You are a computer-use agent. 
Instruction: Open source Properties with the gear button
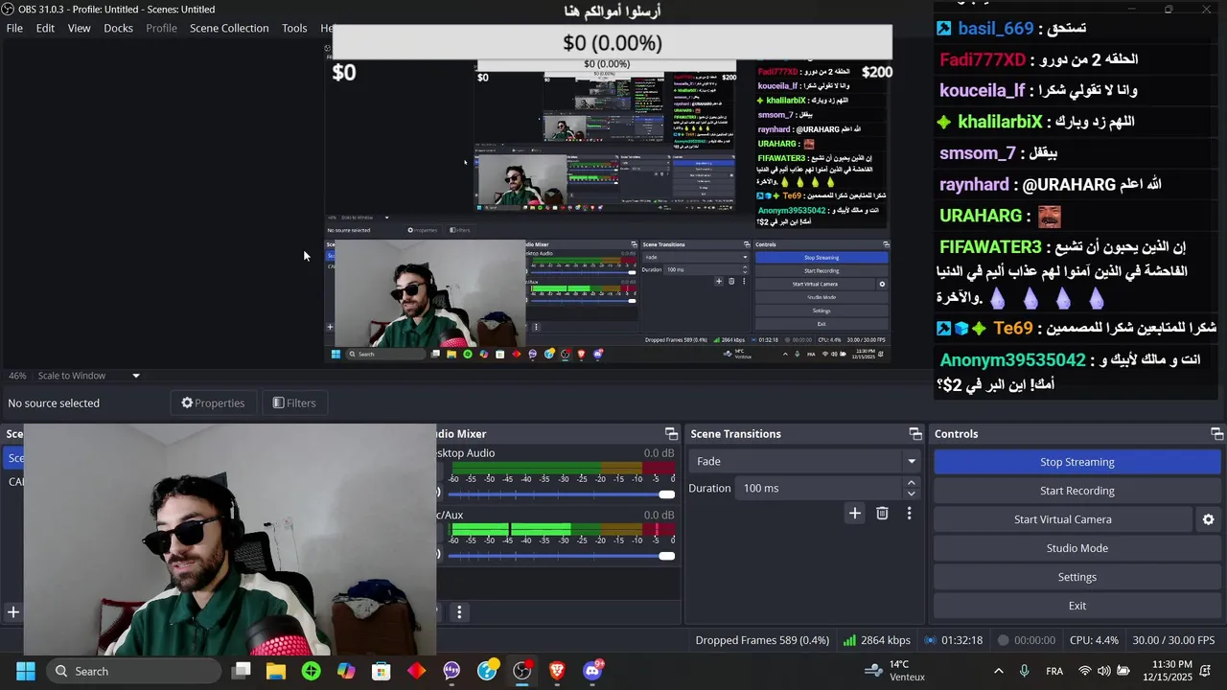213,403
